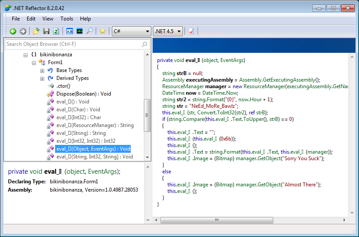Collapse the Form1 tree node

[x=34, y=63]
